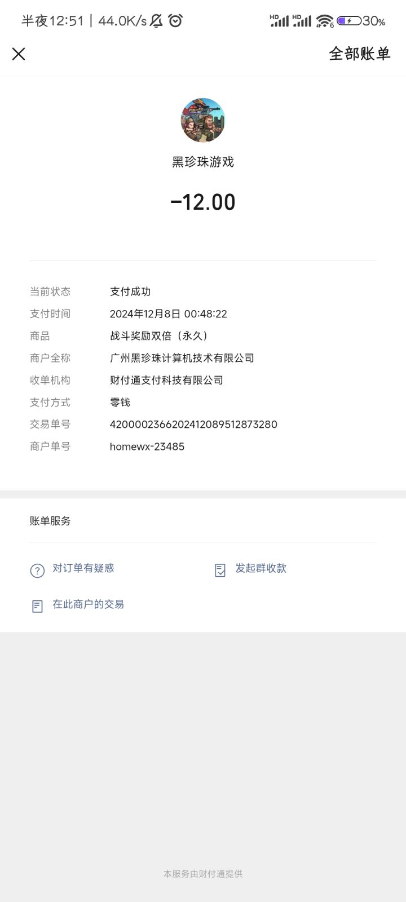Tap the alarm clock icon in status bar

(x=175, y=21)
